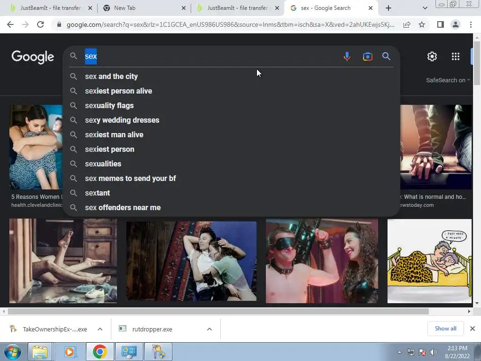
Task: Open Chrome side panel
Action: click(x=441, y=24)
